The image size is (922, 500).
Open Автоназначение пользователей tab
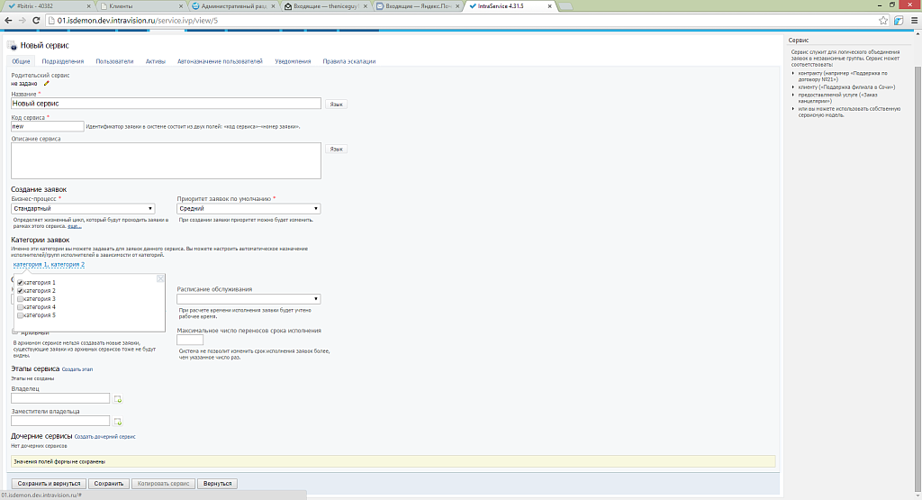click(x=220, y=61)
